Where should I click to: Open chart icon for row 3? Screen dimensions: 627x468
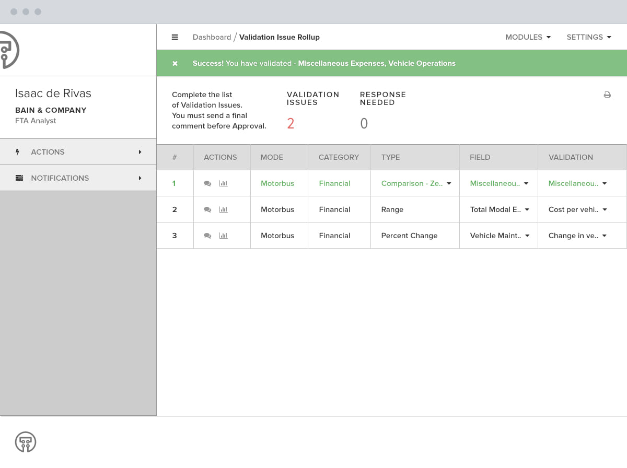(224, 236)
